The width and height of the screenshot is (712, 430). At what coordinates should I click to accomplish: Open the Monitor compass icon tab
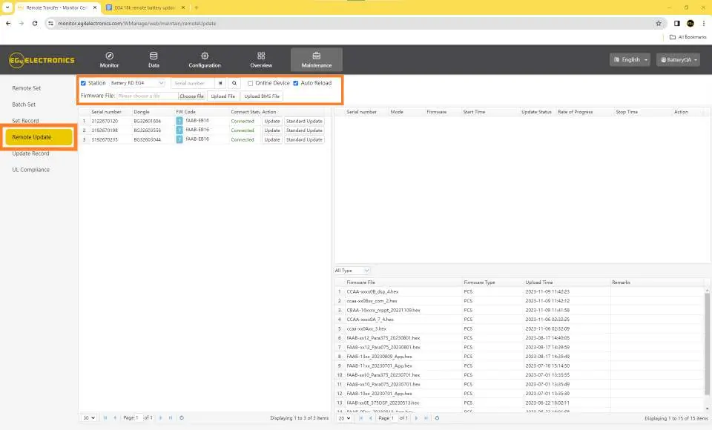(x=109, y=60)
